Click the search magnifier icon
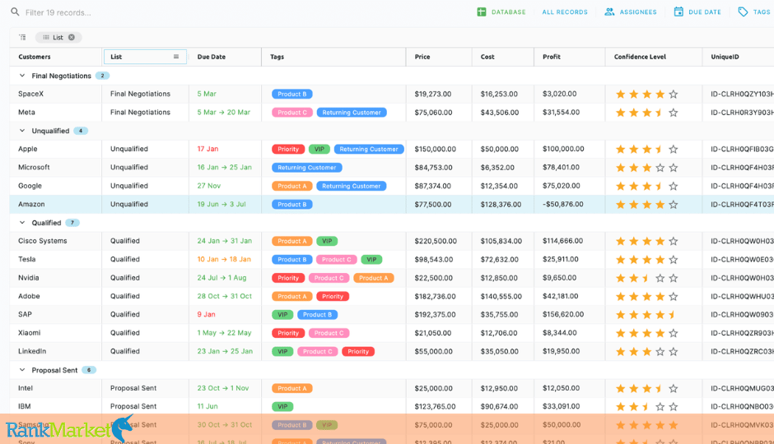Viewport: 774px width, 444px height. click(x=15, y=12)
